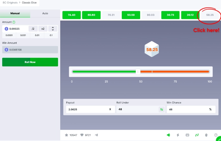Halve the bet with /2 button
Image resolution: width=221 pixels, height=141 pixels.
point(33,29)
